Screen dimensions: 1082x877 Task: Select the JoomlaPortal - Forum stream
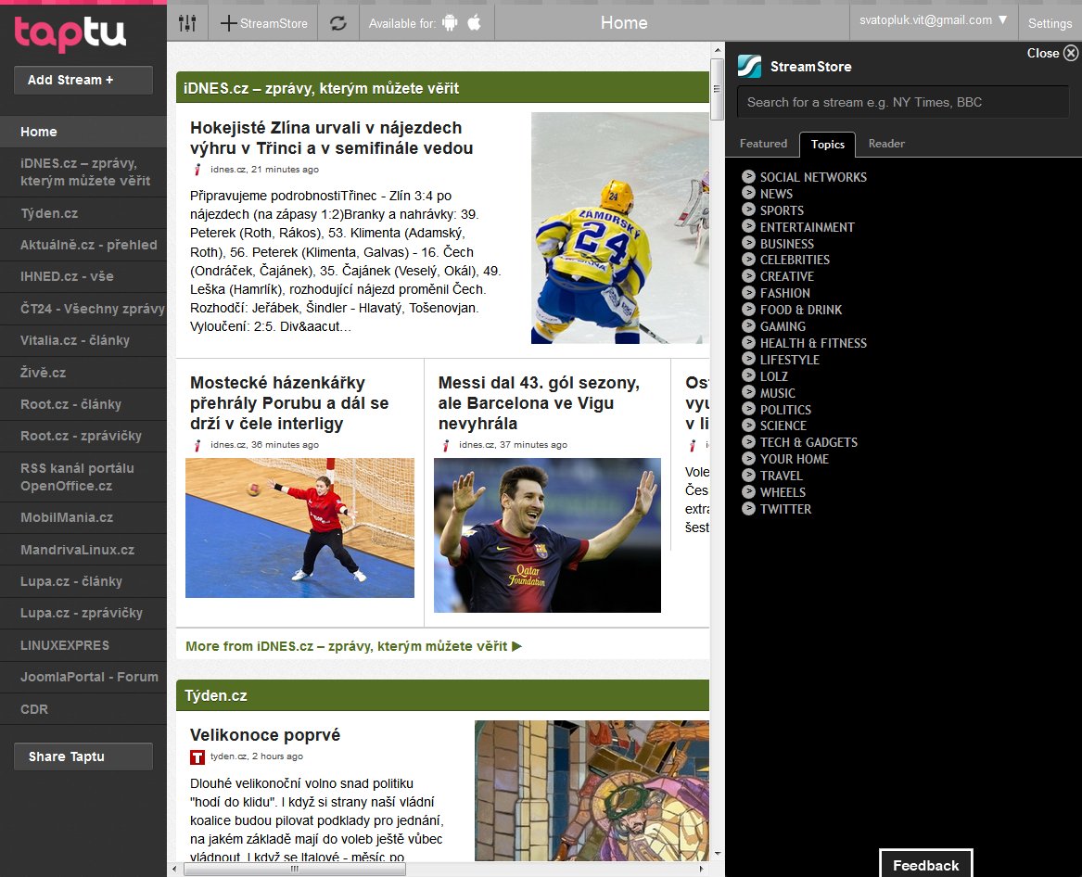[x=83, y=677]
